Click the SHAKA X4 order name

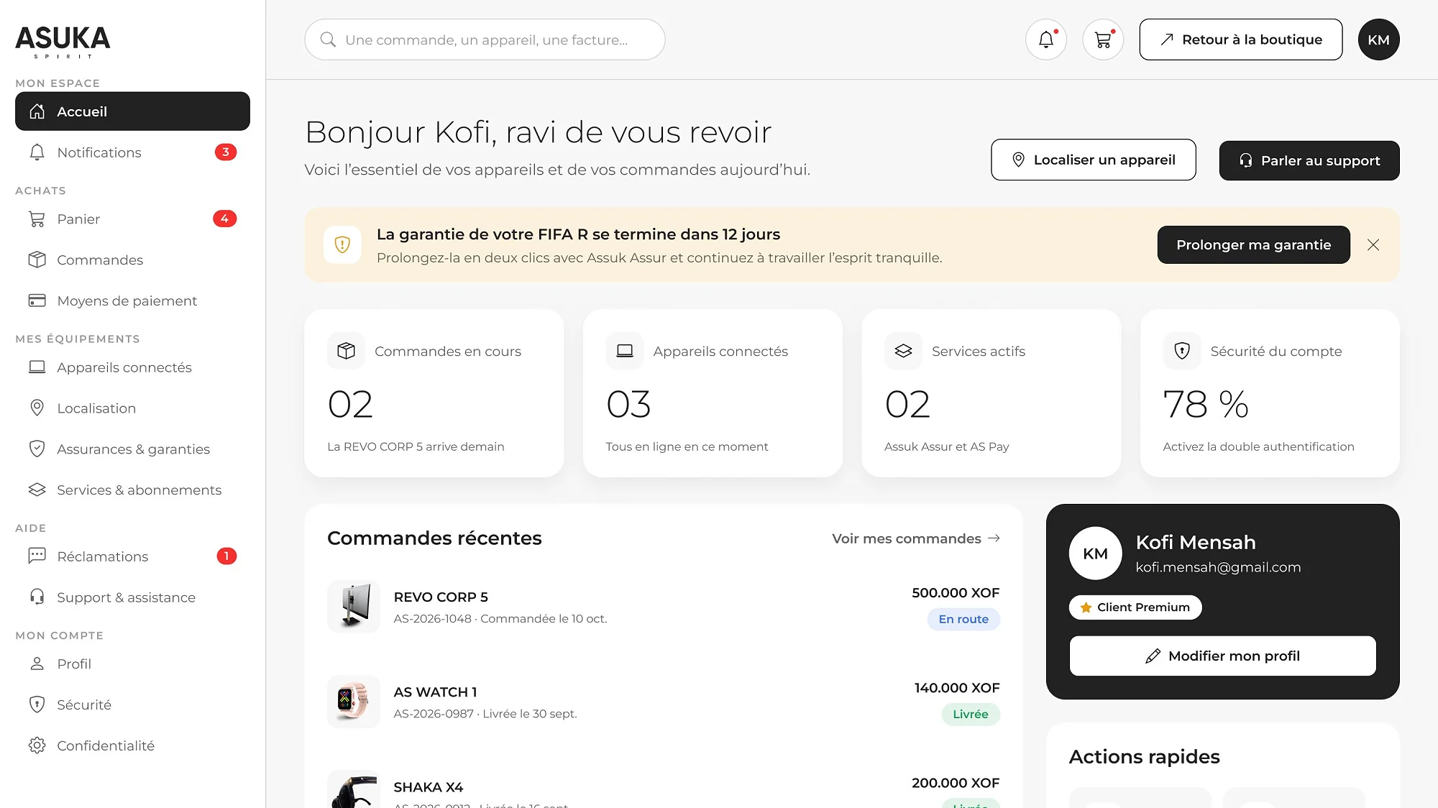[x=429, y=787]
